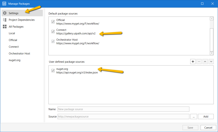Toggle the Official package source checkbox

53,22
